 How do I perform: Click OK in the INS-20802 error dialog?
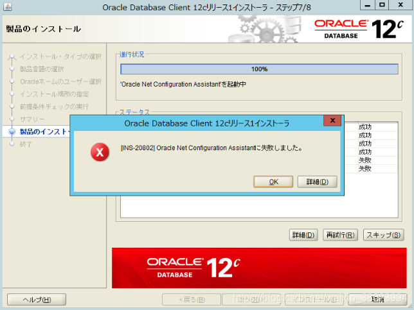pyautogui.click(x=273, y=182)
